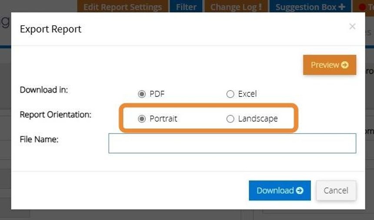Viewport: 374px width, 220px height.
Task: Click into the File Name text field
Action: [232, 143]
